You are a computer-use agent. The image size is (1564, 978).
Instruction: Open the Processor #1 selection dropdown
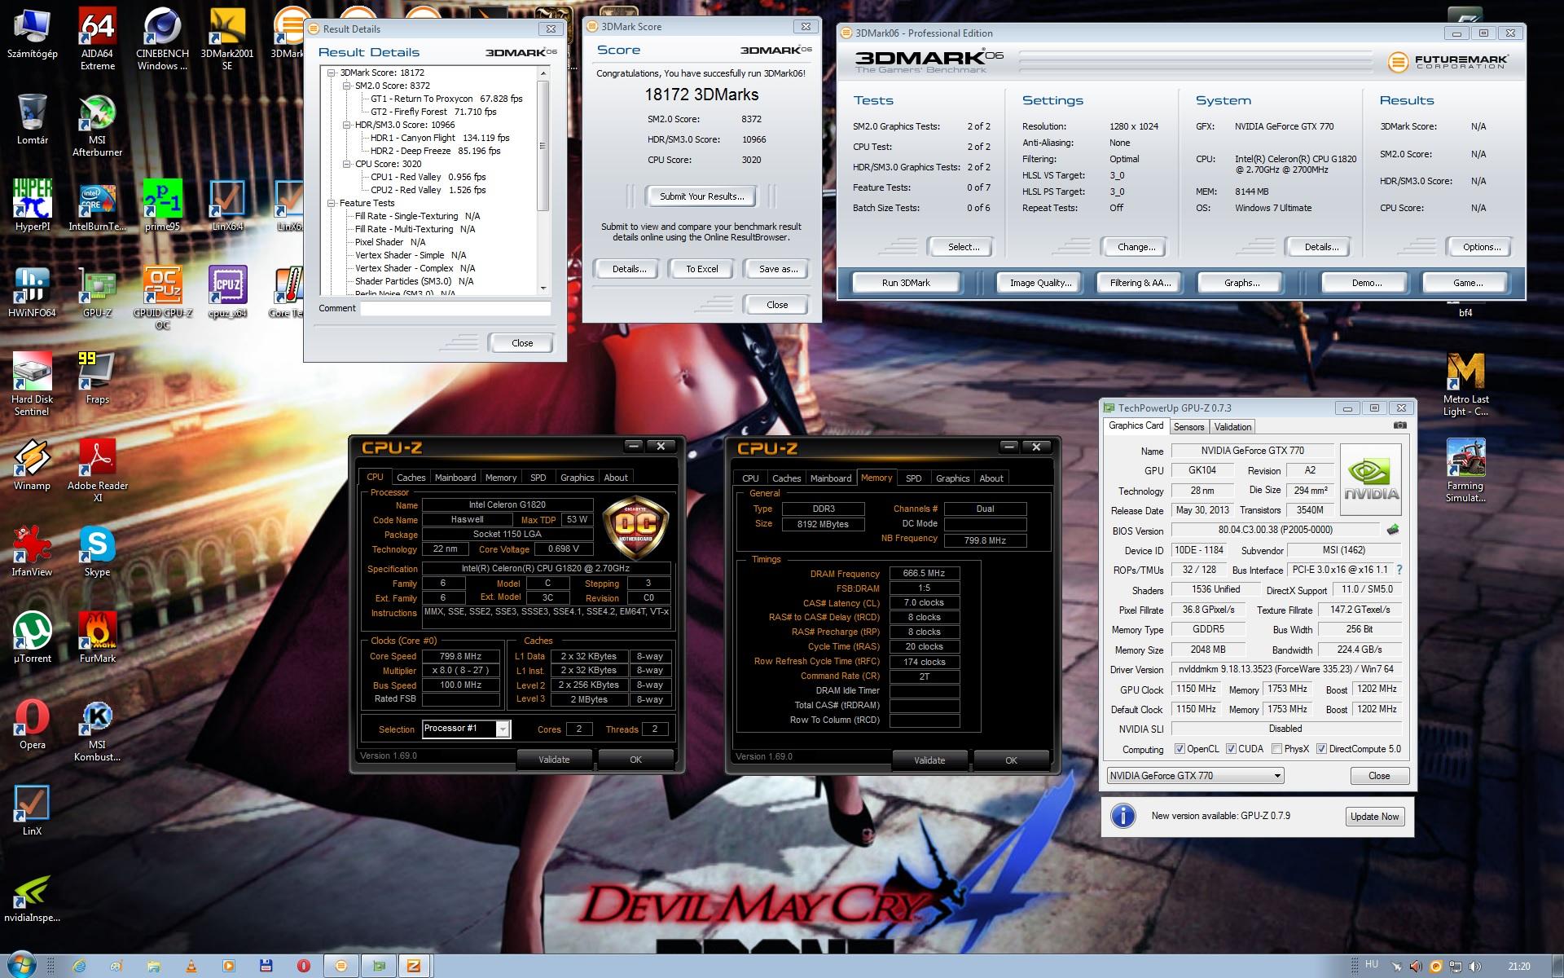[x=466, y=729]
